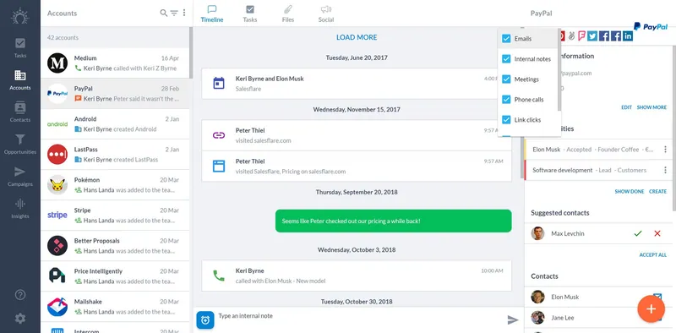Viewport: 676px width, 333px height.
Task: Open Opportunities from the sidebar funnel icon
Action: [19, 144]
